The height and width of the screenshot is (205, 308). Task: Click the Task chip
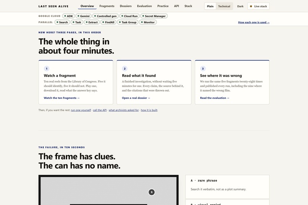[77, 23]
